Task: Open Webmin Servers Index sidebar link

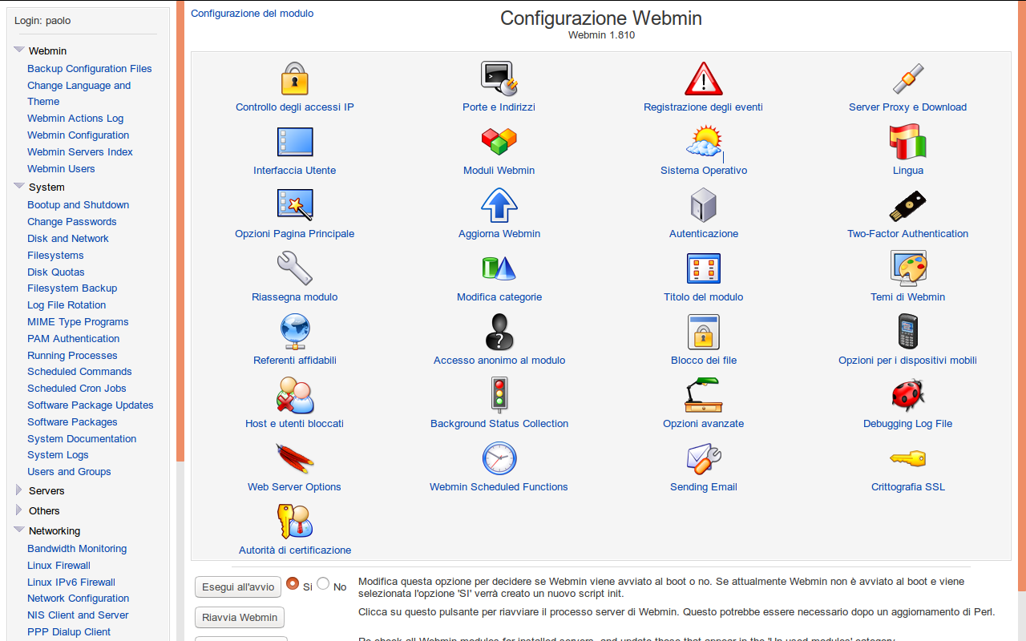Action: (80, 152)
